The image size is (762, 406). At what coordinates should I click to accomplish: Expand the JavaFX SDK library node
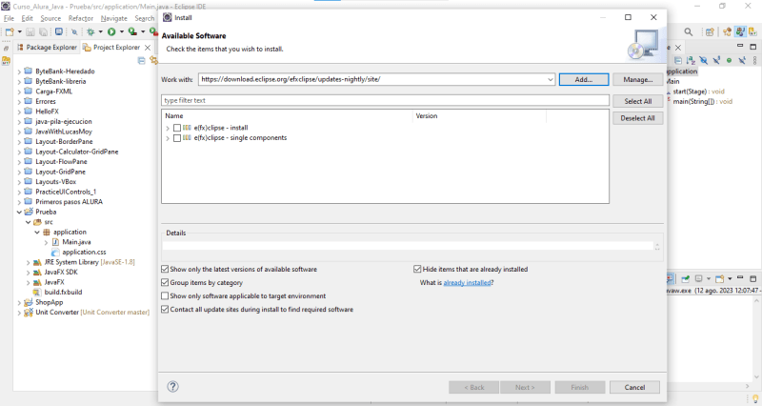29,273
